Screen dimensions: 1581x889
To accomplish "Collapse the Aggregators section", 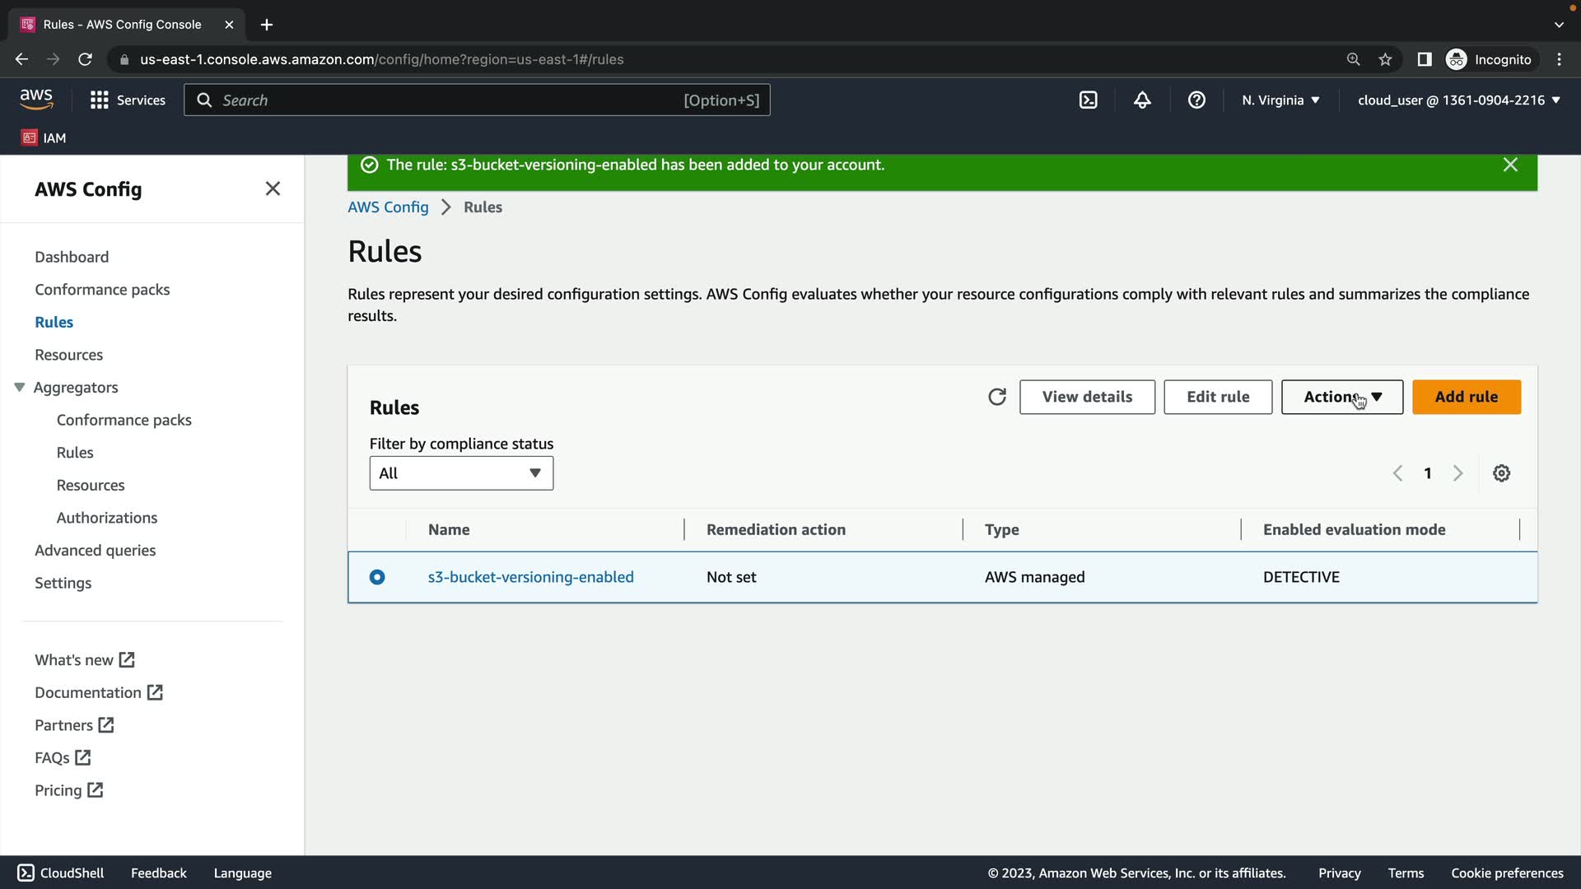I will click(x=20, y=387).
